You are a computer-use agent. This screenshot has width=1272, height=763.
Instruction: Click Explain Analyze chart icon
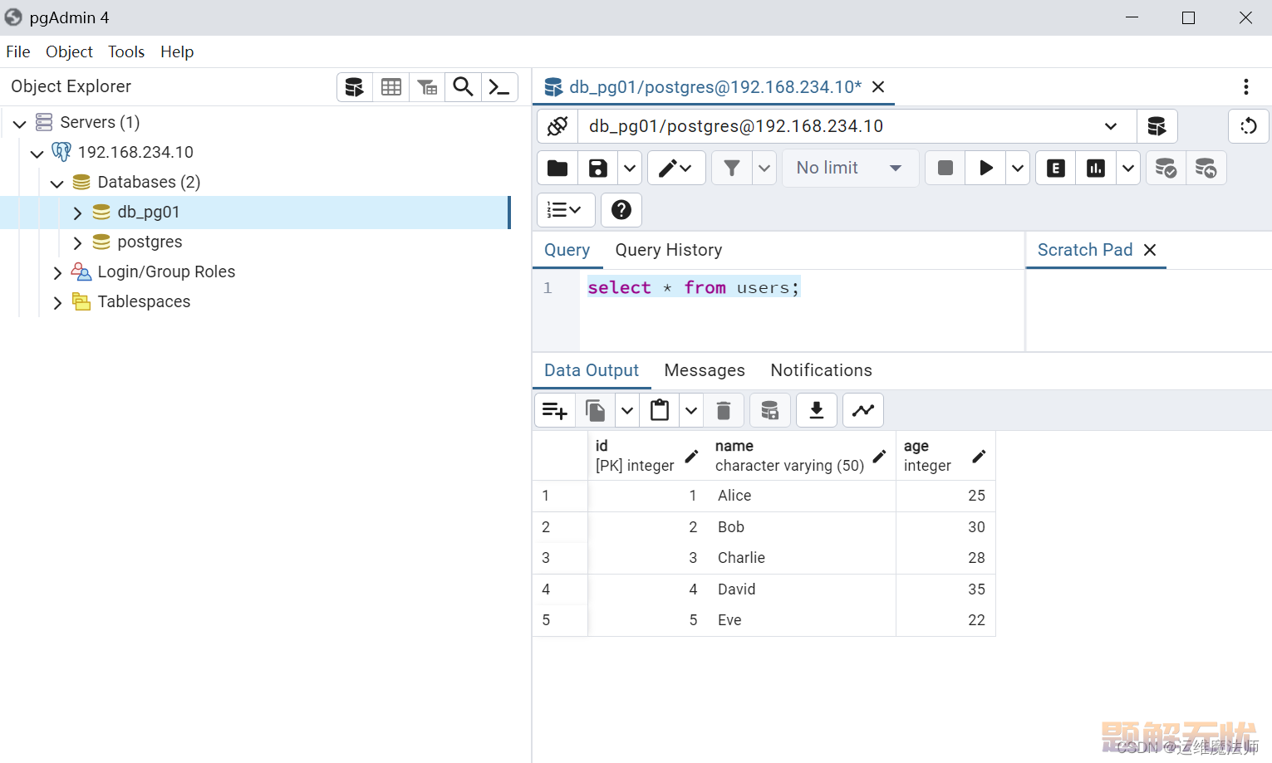click(1096, 168)
